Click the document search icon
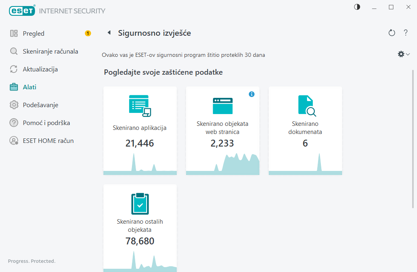 307,106
